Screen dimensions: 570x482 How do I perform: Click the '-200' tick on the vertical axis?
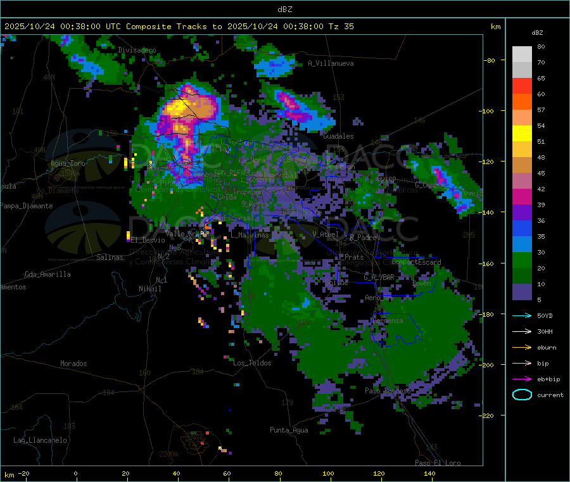(487, 365)
